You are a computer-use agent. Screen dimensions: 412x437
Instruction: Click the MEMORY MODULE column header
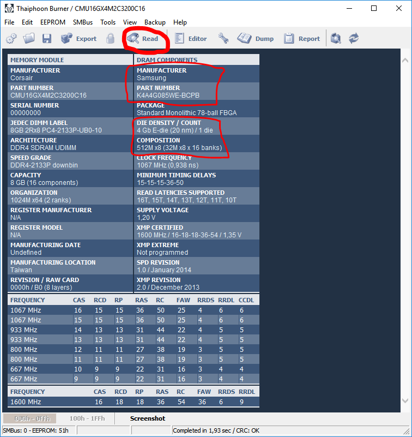[37, 60]
